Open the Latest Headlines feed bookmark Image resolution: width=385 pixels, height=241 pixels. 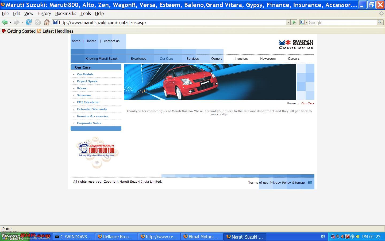[55, 31]
